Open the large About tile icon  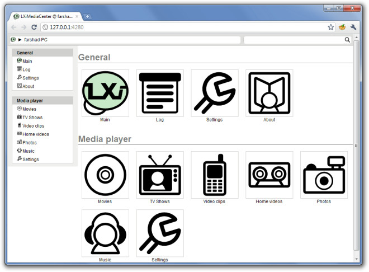tap(269, 93)
